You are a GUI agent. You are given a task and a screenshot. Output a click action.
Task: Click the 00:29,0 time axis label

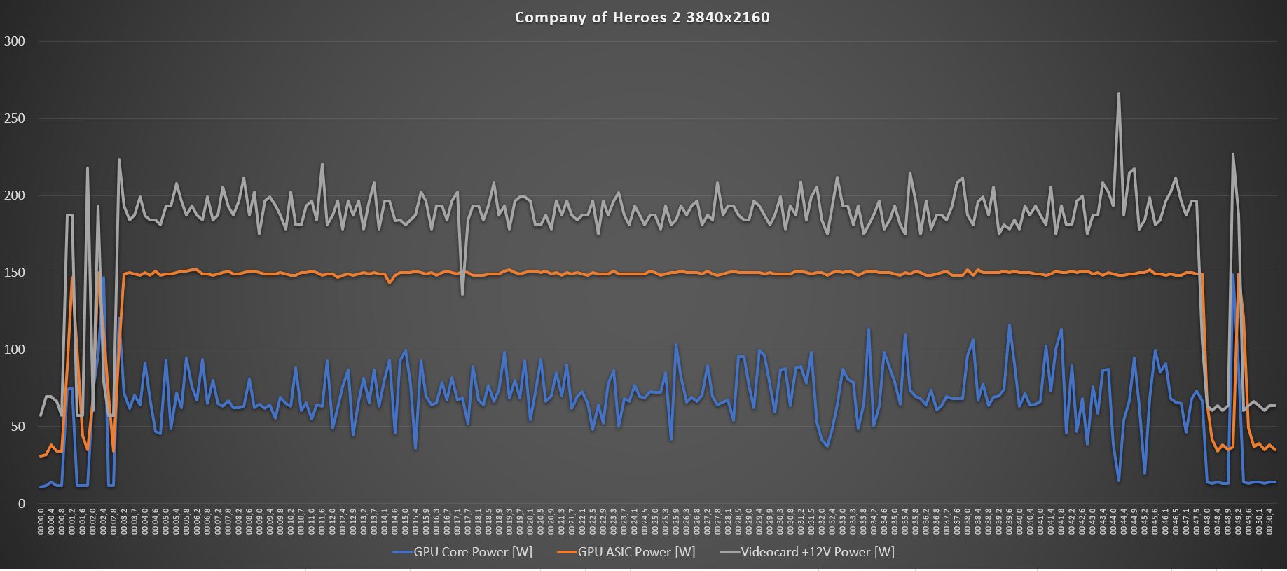(748, 523)
